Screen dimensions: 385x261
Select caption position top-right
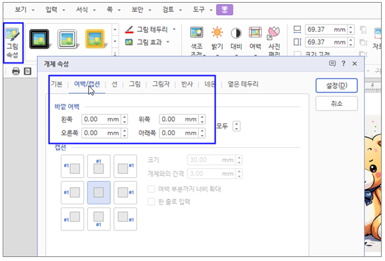click(125, 166)
